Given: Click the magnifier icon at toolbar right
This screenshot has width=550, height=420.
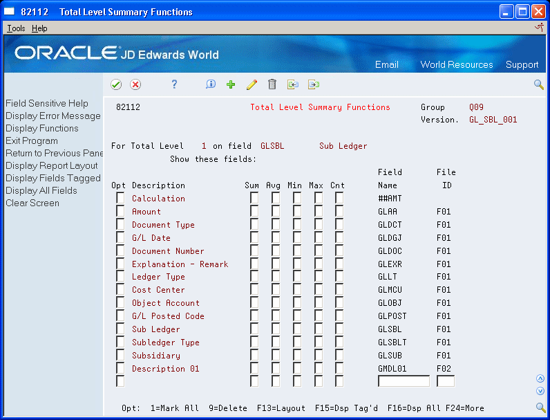Looking at the screenshot, I should coord(539,84).
